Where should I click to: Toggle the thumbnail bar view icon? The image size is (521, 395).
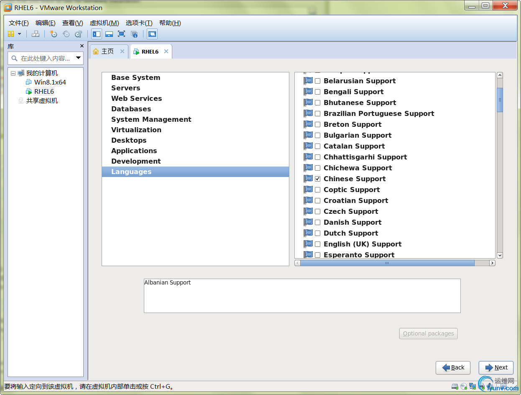tap(109, 34)
